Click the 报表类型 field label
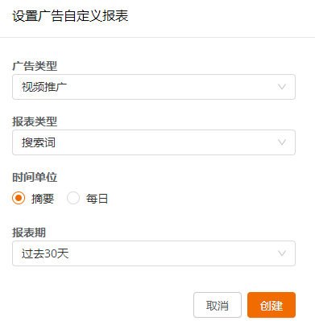 click(35, 121)
